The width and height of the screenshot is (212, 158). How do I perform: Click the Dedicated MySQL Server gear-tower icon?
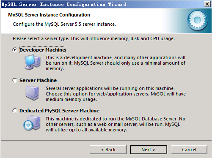point(32,123)
